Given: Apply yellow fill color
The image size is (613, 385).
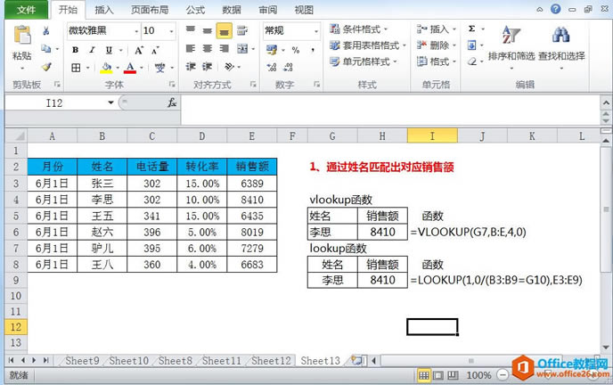Looking at the screenshot, I should pos(106,68).
